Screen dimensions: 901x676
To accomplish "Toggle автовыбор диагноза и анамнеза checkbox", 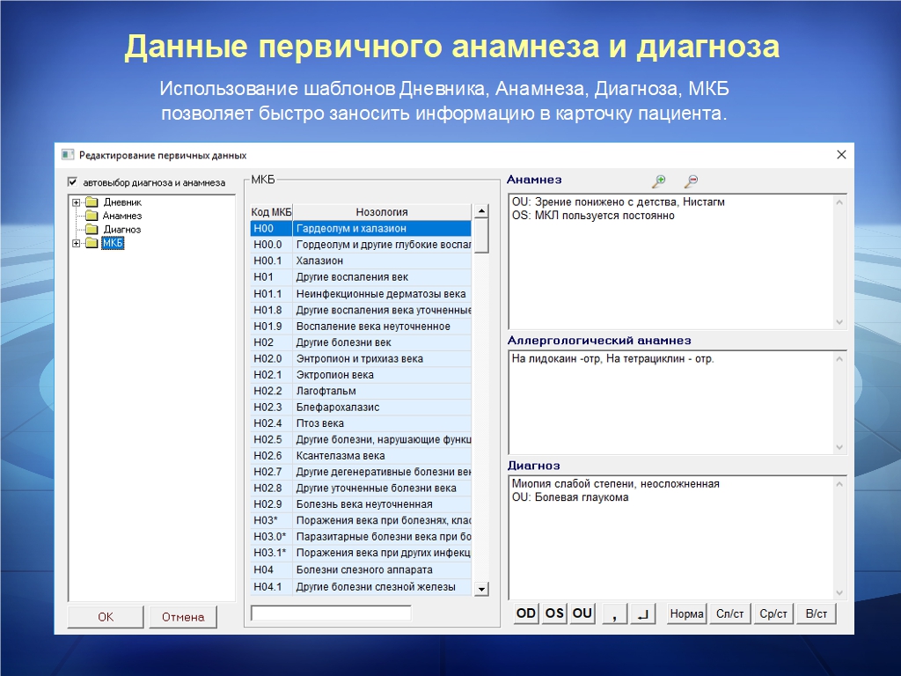I will click(73, 183).
